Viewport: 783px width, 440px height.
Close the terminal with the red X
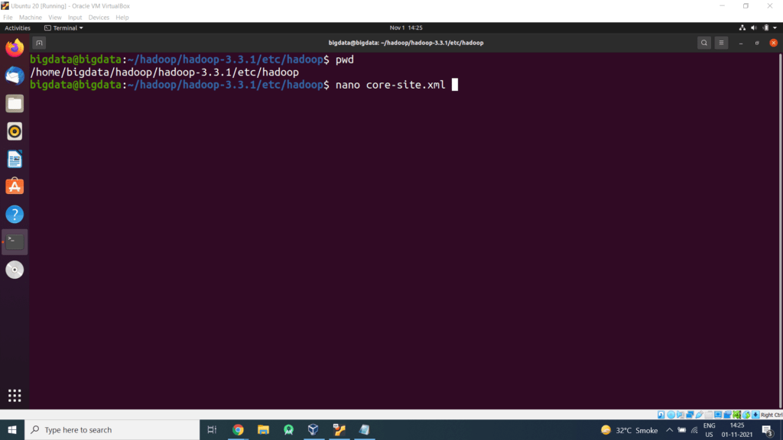point(774,43)
